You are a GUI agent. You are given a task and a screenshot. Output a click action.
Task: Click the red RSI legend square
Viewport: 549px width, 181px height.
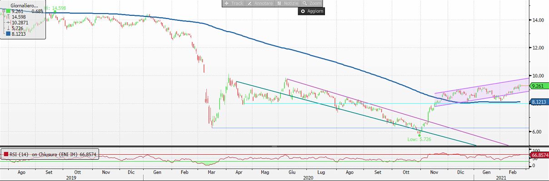pos(6,155)
